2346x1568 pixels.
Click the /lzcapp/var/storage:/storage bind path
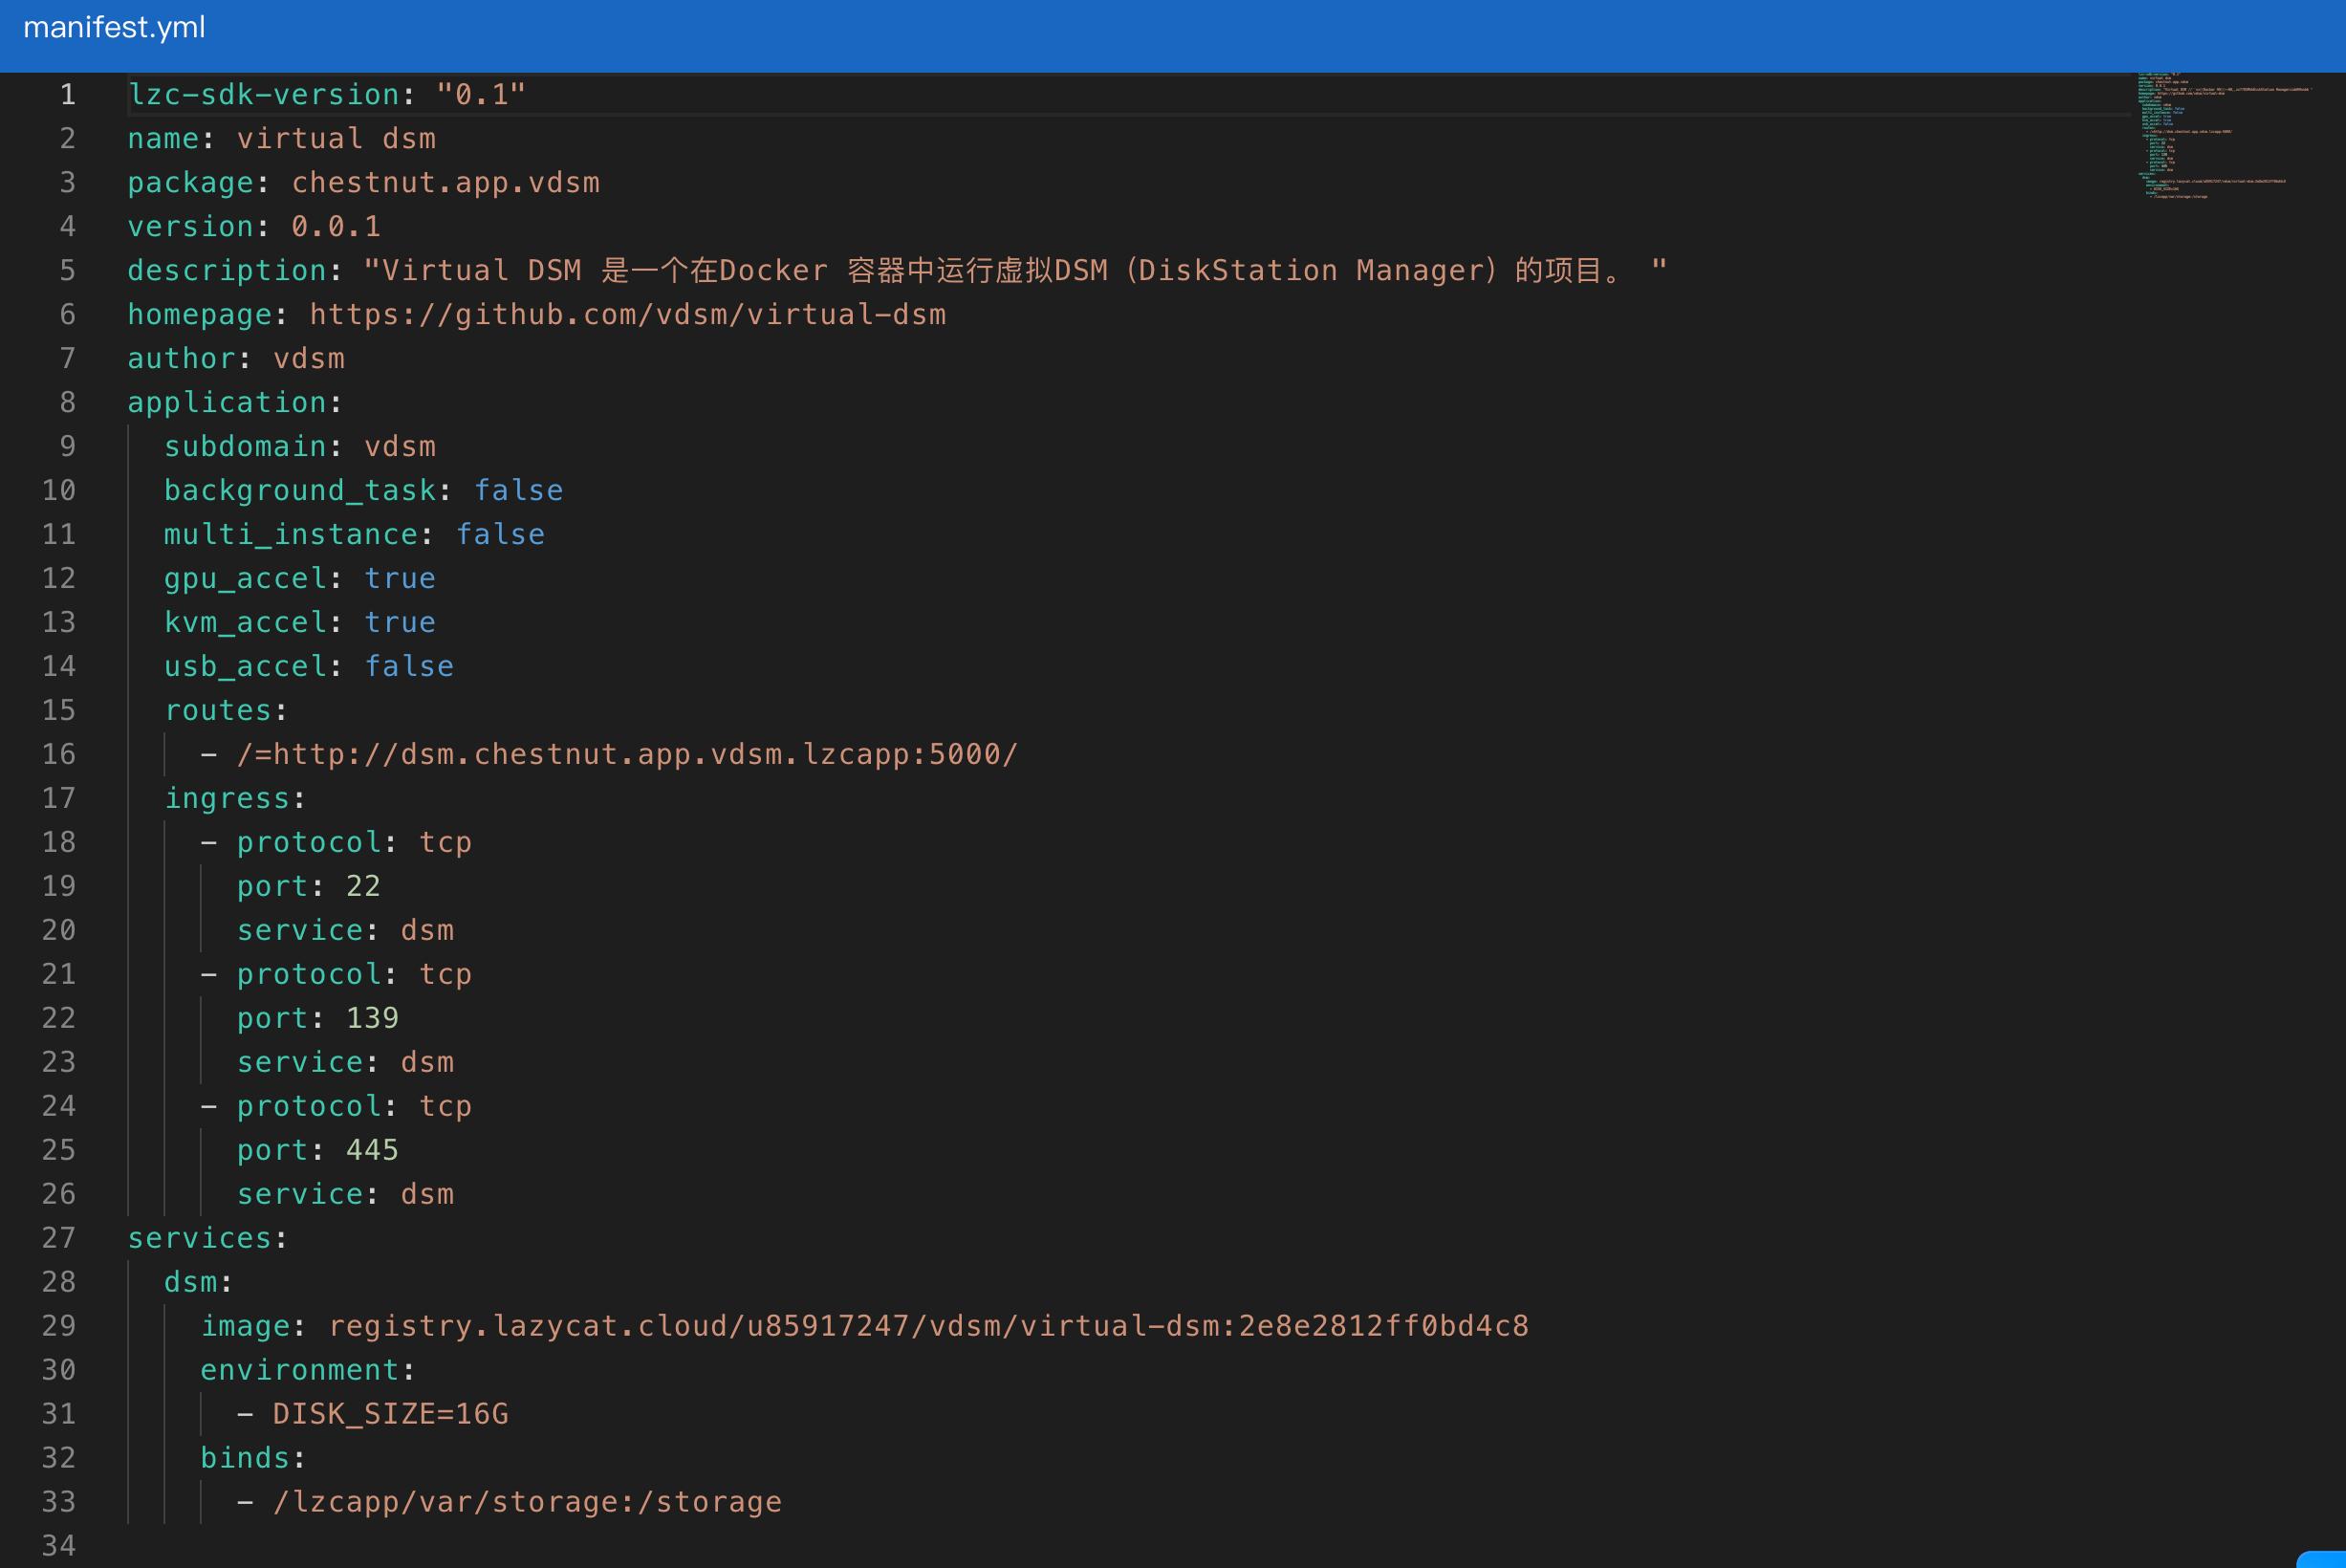click(527, 1502)
